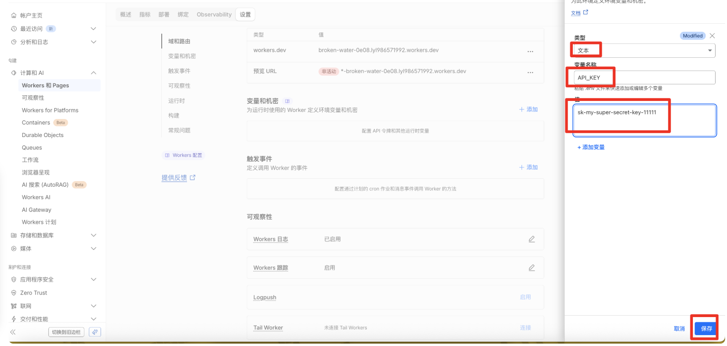Image resolution: width=727 pixels, height=346 pixels.
Task: Click + 添加变量 to add another variable
Action: [591, 147]
